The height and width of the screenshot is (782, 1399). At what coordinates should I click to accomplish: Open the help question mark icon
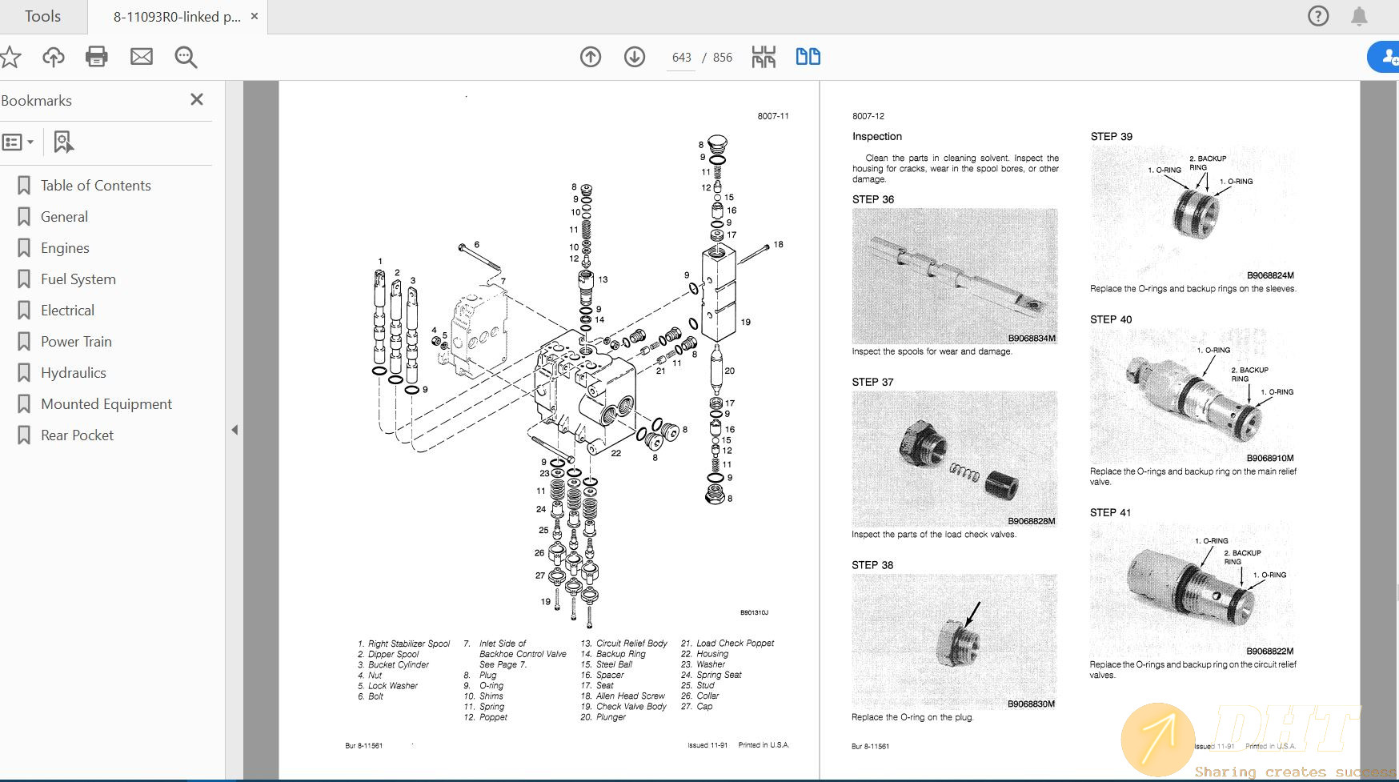click(1317, 16)
